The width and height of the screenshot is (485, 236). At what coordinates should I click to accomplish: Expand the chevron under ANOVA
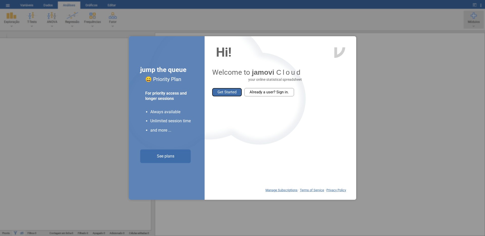coord(52,26)
